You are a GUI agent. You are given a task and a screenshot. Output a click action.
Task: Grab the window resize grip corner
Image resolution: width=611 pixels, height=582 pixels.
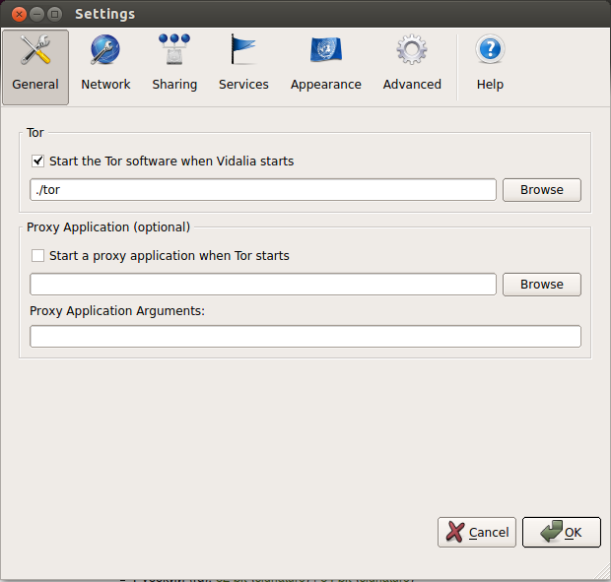602,573
